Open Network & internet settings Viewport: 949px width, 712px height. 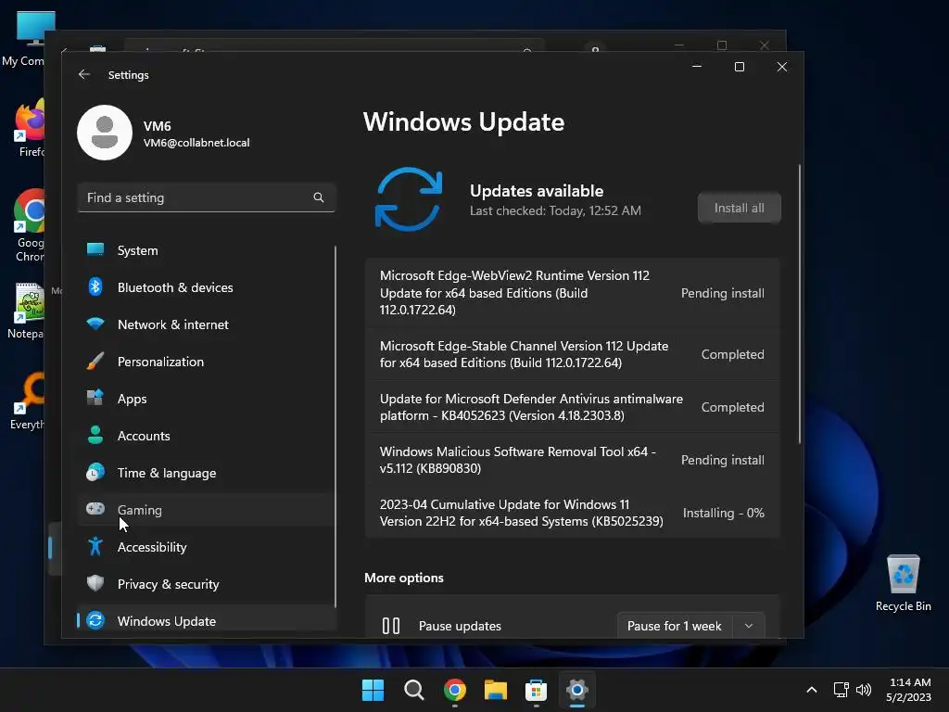(x=206, y=324)
